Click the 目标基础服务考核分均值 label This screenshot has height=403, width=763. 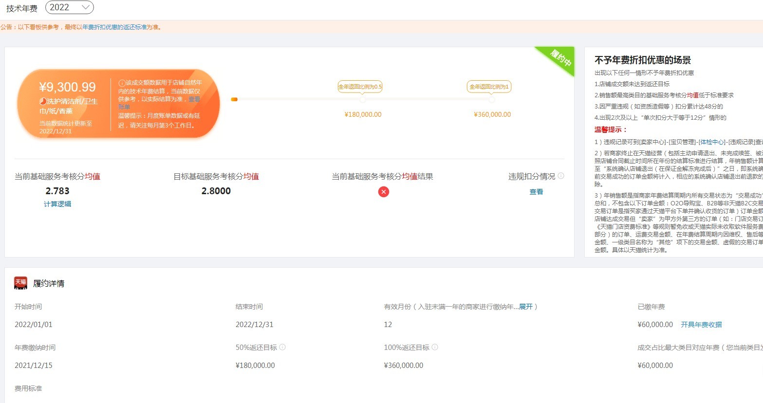point(216,176)
